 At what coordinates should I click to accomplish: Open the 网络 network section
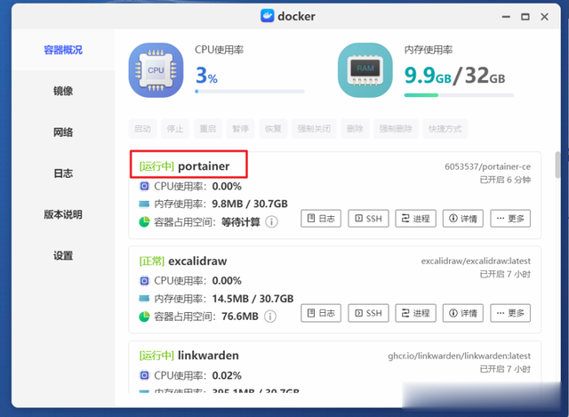pyautogui.click(x=63, y=132)
